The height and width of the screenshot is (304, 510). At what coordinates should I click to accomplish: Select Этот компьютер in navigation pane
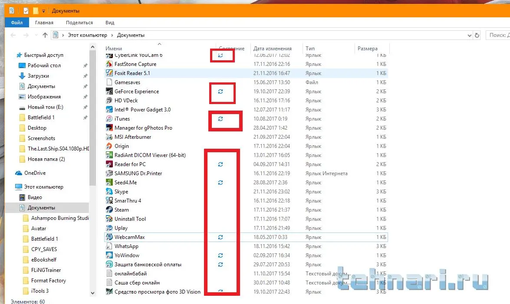click(43, 187)
